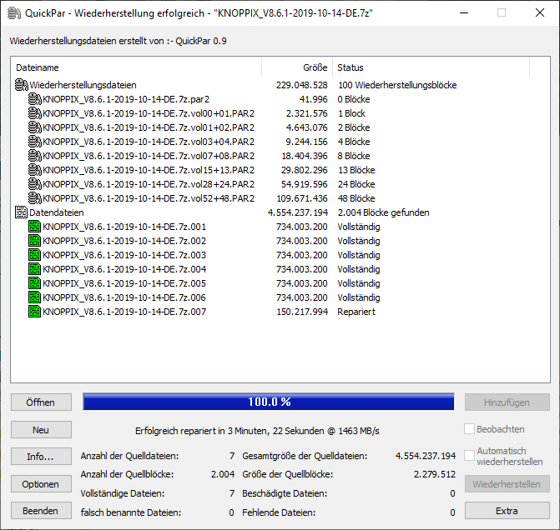Click the icon of vol28+24.PAR2

(35, 184)
